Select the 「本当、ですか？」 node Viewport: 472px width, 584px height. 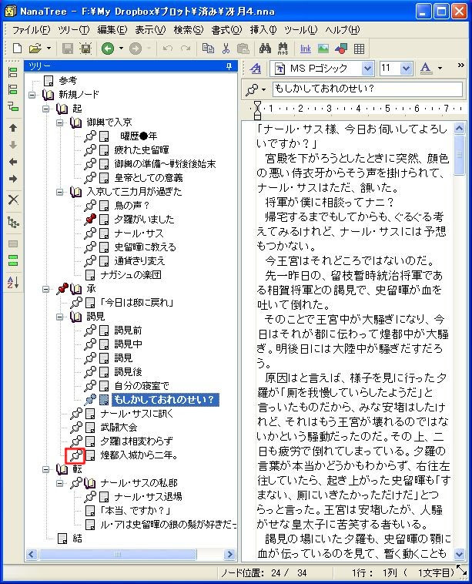click(136, 511)
